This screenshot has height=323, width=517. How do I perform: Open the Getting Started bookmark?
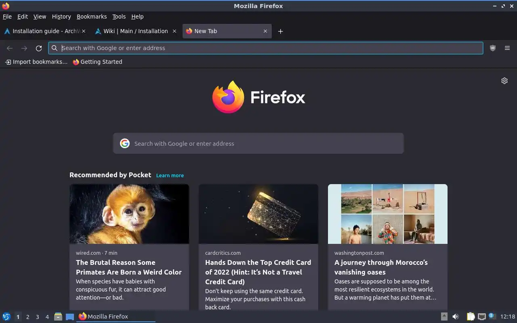pyautogui.click(x=97, y=62)
